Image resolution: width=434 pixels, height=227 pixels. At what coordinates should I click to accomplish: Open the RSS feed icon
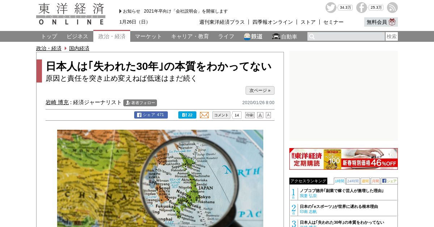pos(392,8)
